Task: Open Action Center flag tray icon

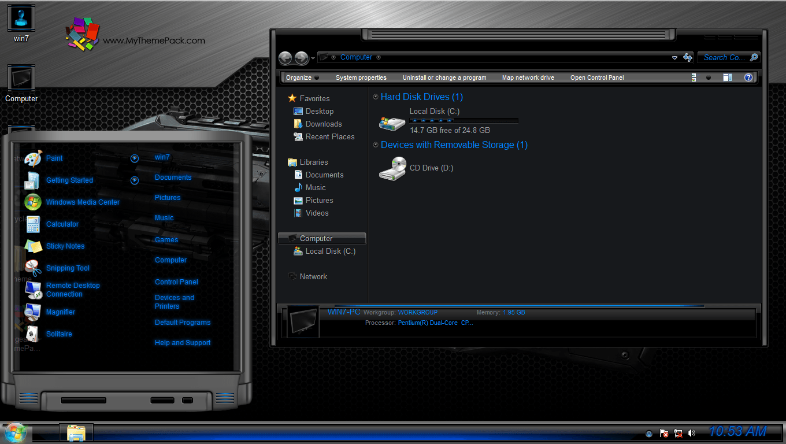Action: pos(664,433)
